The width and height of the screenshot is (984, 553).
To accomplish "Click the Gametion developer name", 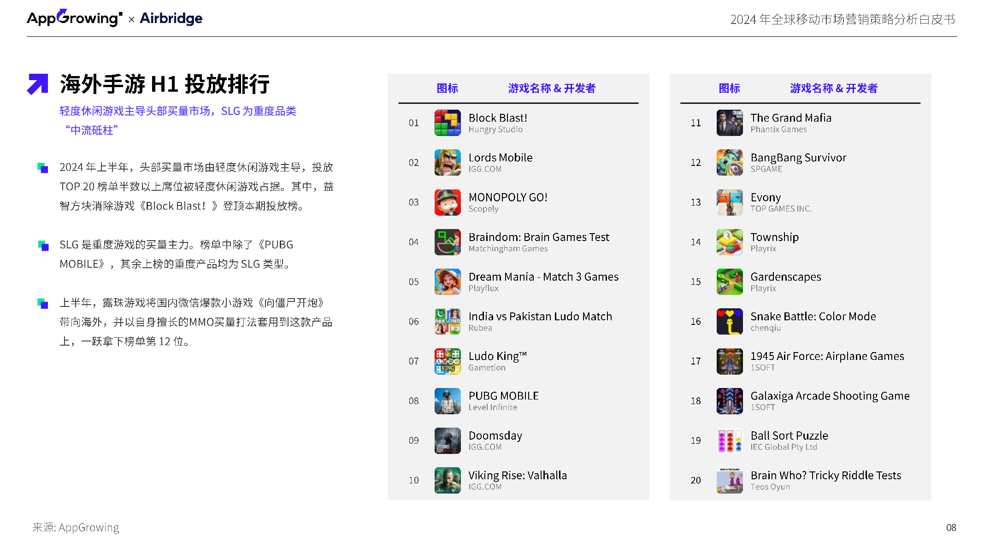I will click(x=487, y=367).
